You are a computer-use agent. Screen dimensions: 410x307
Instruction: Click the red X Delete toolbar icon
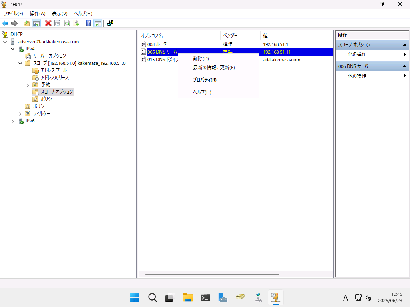(48, 24)
